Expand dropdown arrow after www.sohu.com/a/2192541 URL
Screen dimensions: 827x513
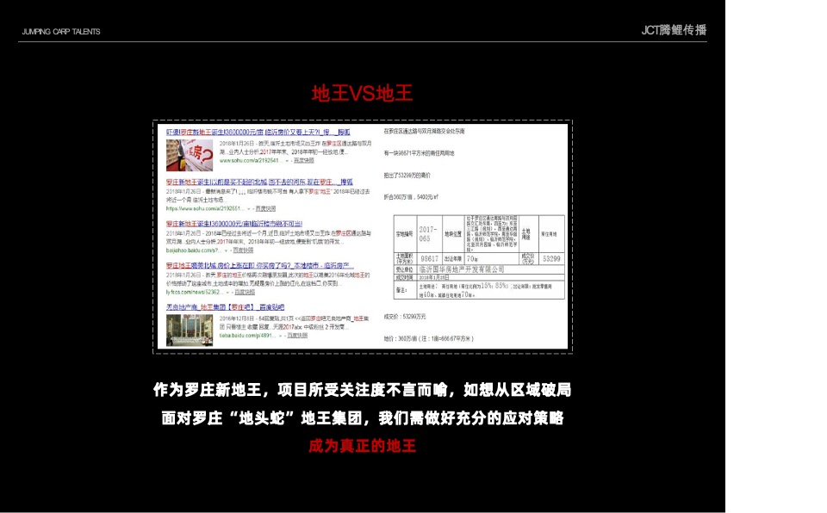coord(287,160)
